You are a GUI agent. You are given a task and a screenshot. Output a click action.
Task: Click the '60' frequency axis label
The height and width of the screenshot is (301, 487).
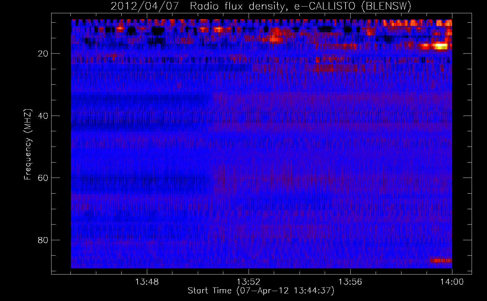click(43, 178)
